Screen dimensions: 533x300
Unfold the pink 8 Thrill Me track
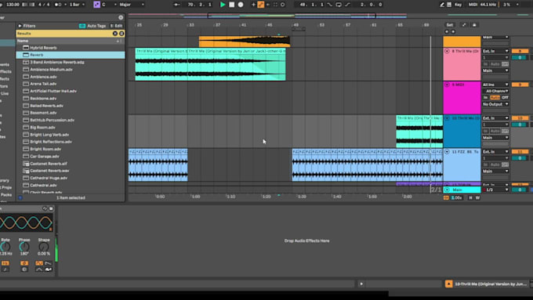tap(447, 51)
